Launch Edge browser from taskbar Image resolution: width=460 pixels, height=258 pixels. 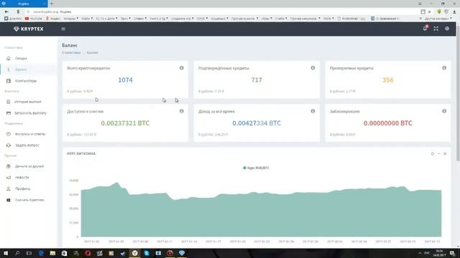(x=41, y=253)
